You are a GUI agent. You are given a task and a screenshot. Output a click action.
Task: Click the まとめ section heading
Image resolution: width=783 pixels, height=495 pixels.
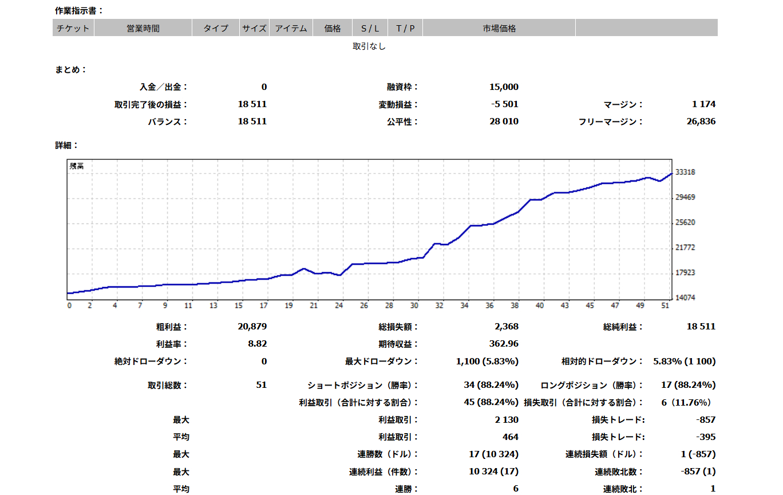[71, 70]
